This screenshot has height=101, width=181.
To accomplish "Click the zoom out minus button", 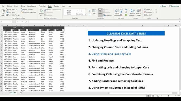I will 161,96.
